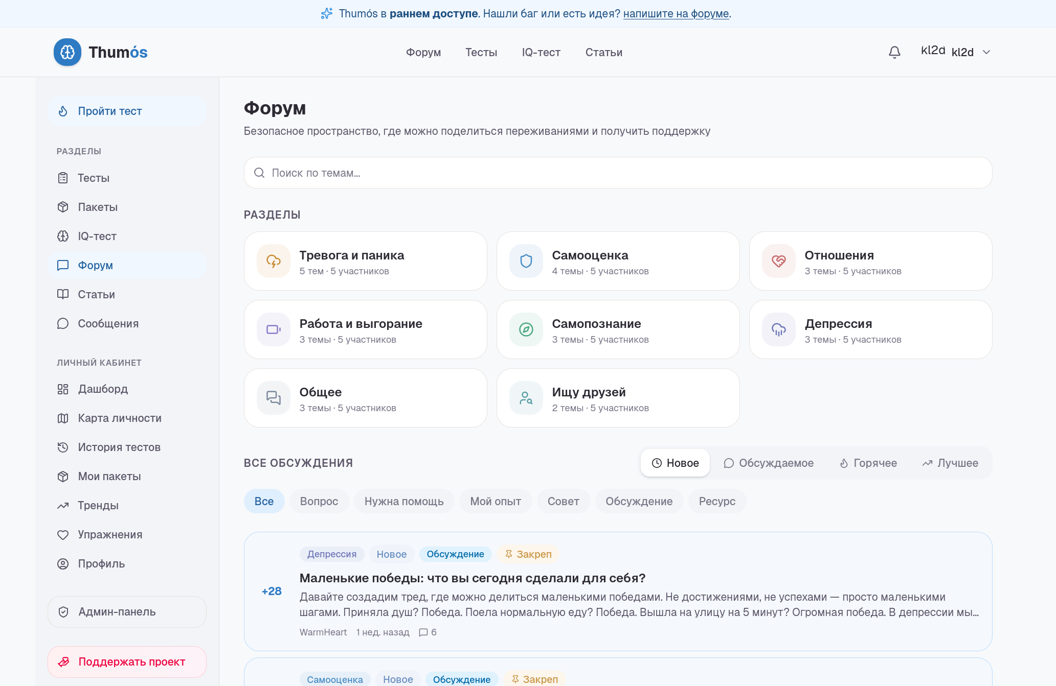Viewport: 1056px width, 686px height.
Task: Open the Админ-панель button
Action: [x=127, y=612]
